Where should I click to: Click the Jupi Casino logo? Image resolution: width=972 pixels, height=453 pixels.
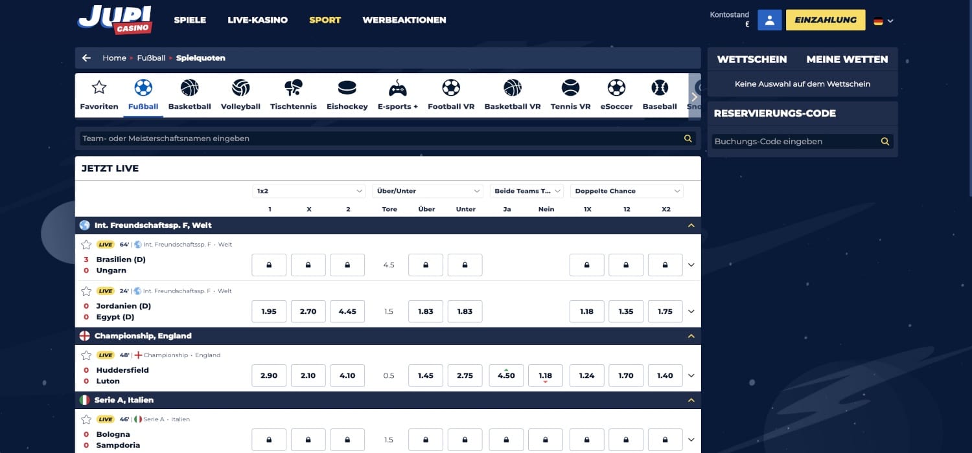click(115, 19)
